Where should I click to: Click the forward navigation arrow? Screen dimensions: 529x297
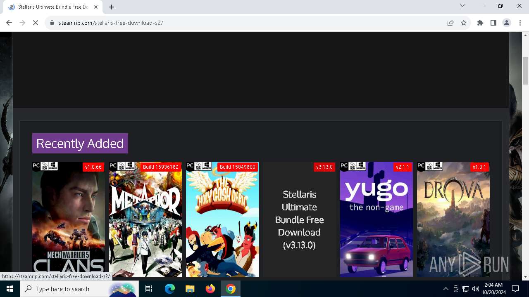tap(22, 23)
